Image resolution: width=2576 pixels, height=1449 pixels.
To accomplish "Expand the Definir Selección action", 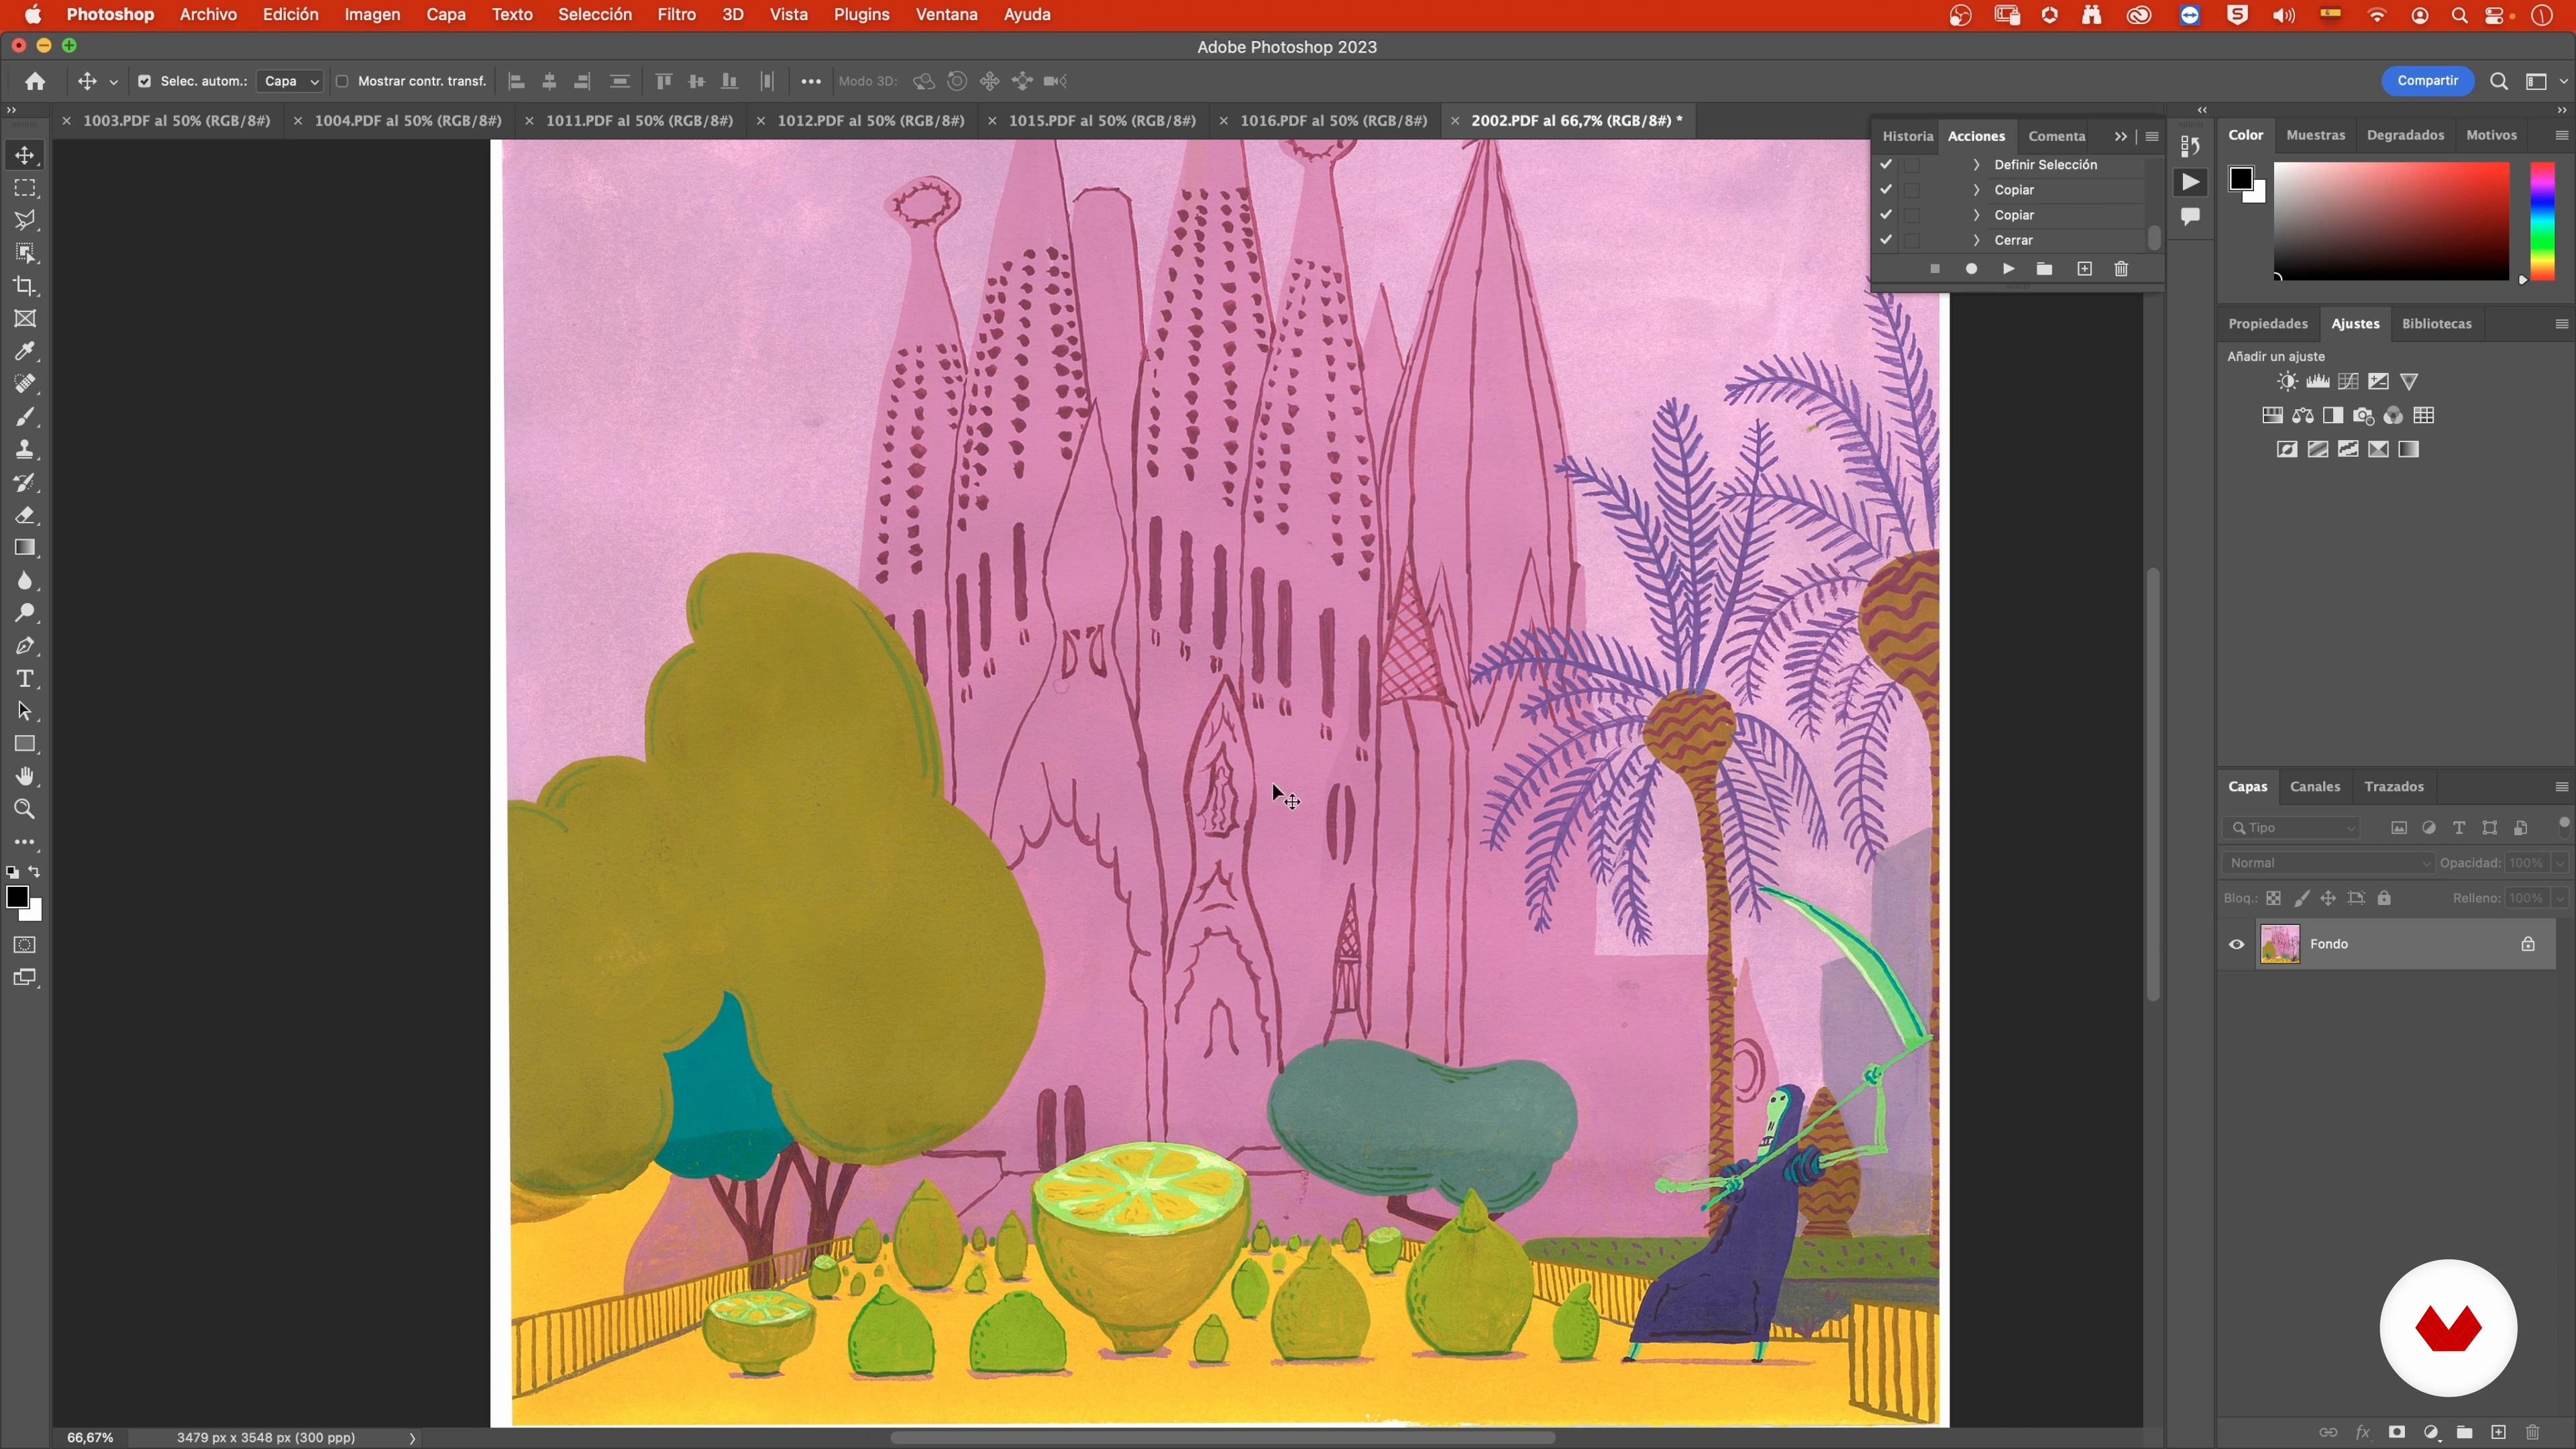I will (x=1976, y=164).
